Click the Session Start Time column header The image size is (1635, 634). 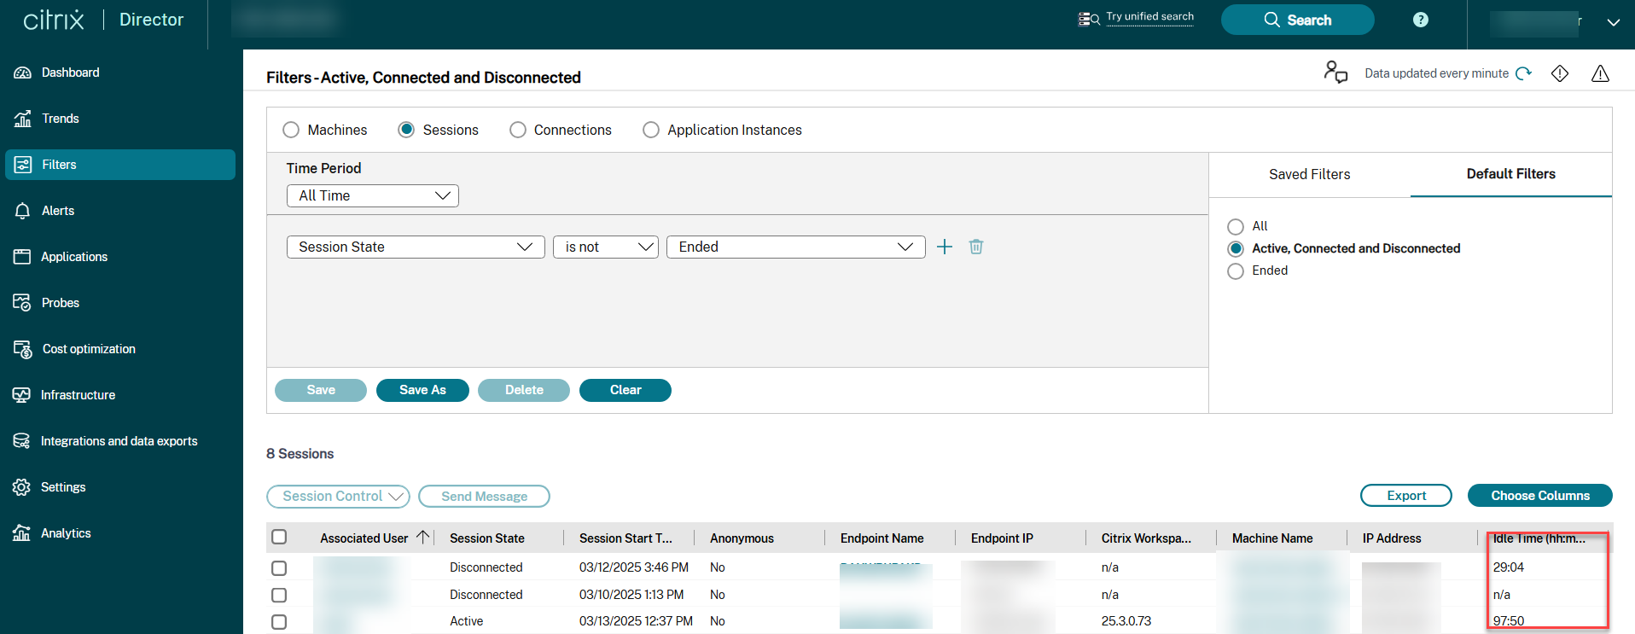click(x=625, y=538)
